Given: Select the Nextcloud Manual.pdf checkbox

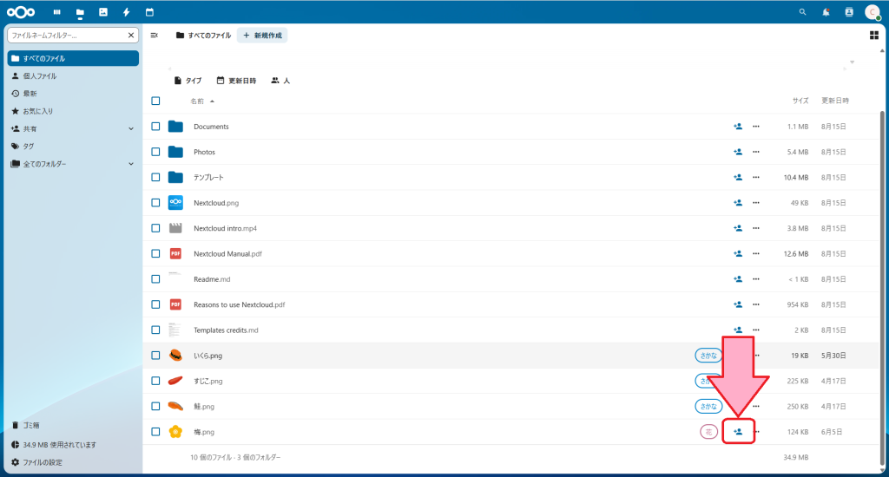Looking at the screenshot, I should (x=155, y=253).
